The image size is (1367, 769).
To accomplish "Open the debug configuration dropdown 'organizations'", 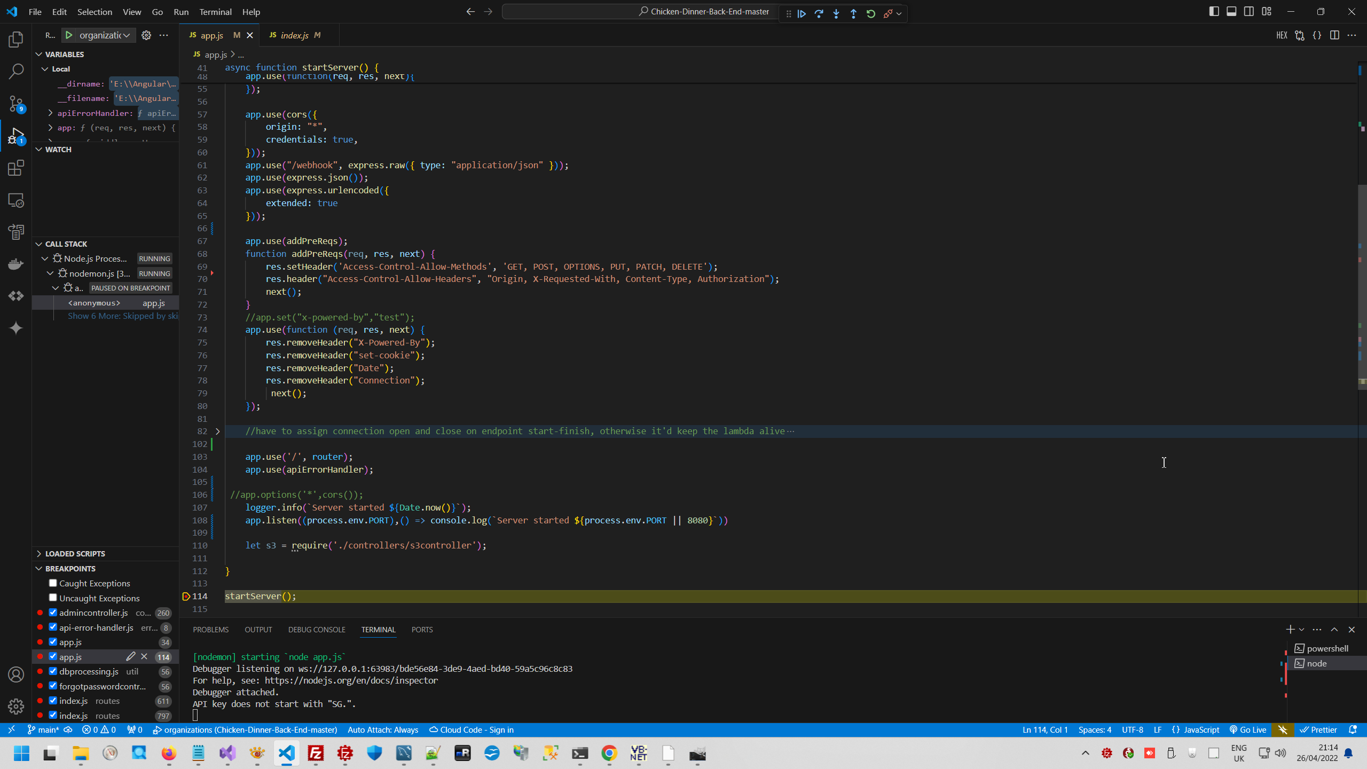I will 104,35.
